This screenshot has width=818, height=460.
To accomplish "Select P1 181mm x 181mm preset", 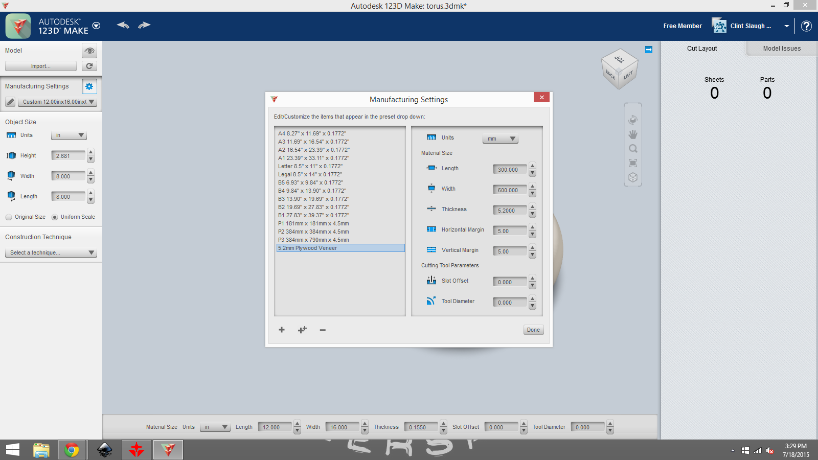I will click(x=340, y=223).
